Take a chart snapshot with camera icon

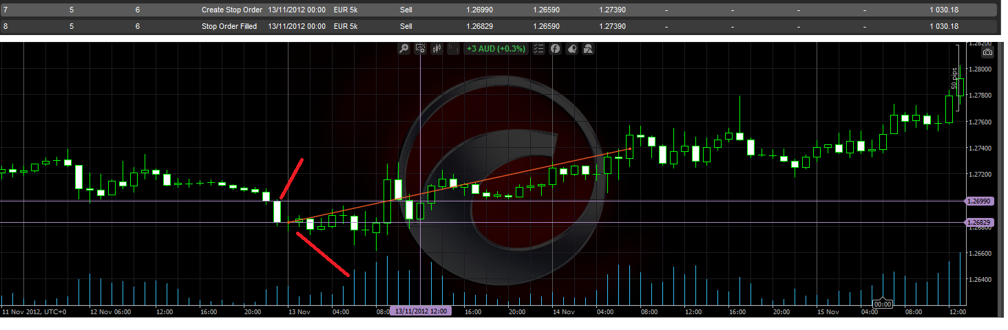[987, 52]
